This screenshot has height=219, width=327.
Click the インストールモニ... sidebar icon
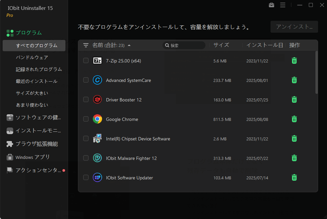[10, 131]
